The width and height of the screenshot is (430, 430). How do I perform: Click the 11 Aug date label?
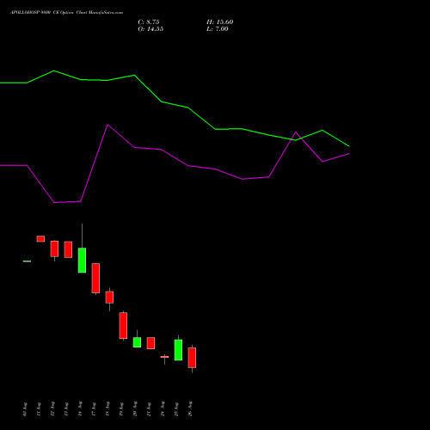click(39, 408)
